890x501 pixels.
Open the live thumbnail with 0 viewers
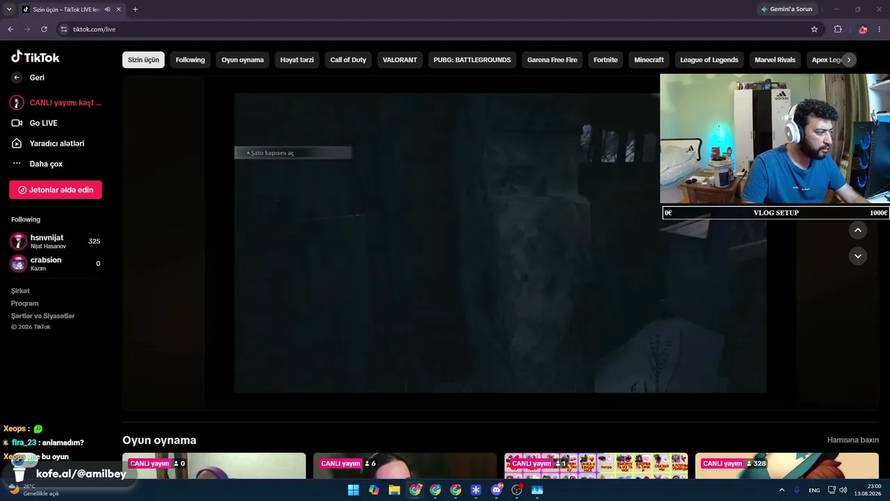click(214, 466)
